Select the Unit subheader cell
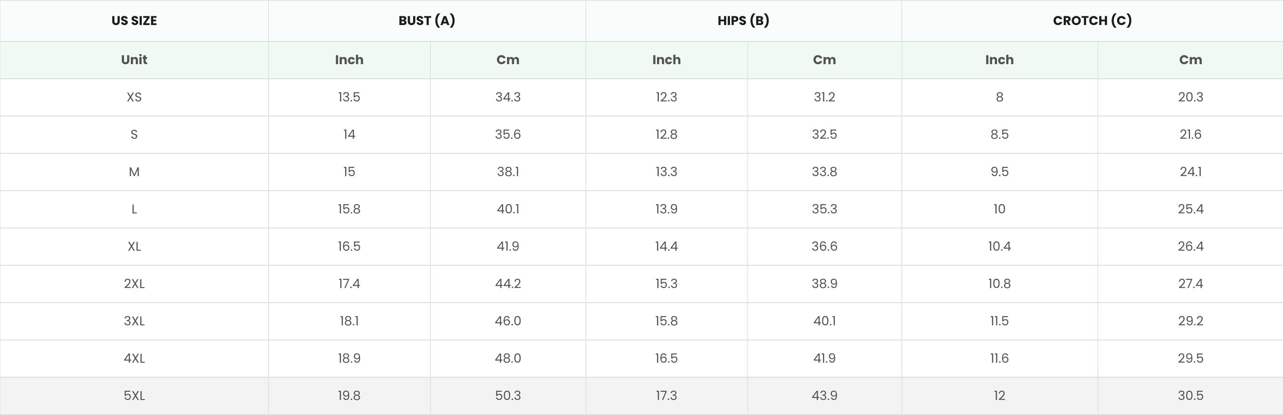 134,60
